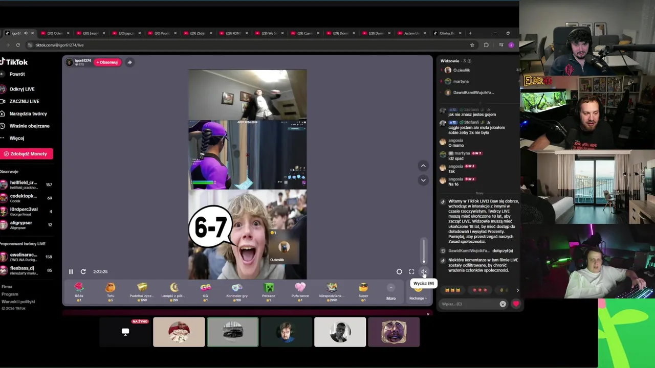Send the Róża gift

click(x=79, y=291)
